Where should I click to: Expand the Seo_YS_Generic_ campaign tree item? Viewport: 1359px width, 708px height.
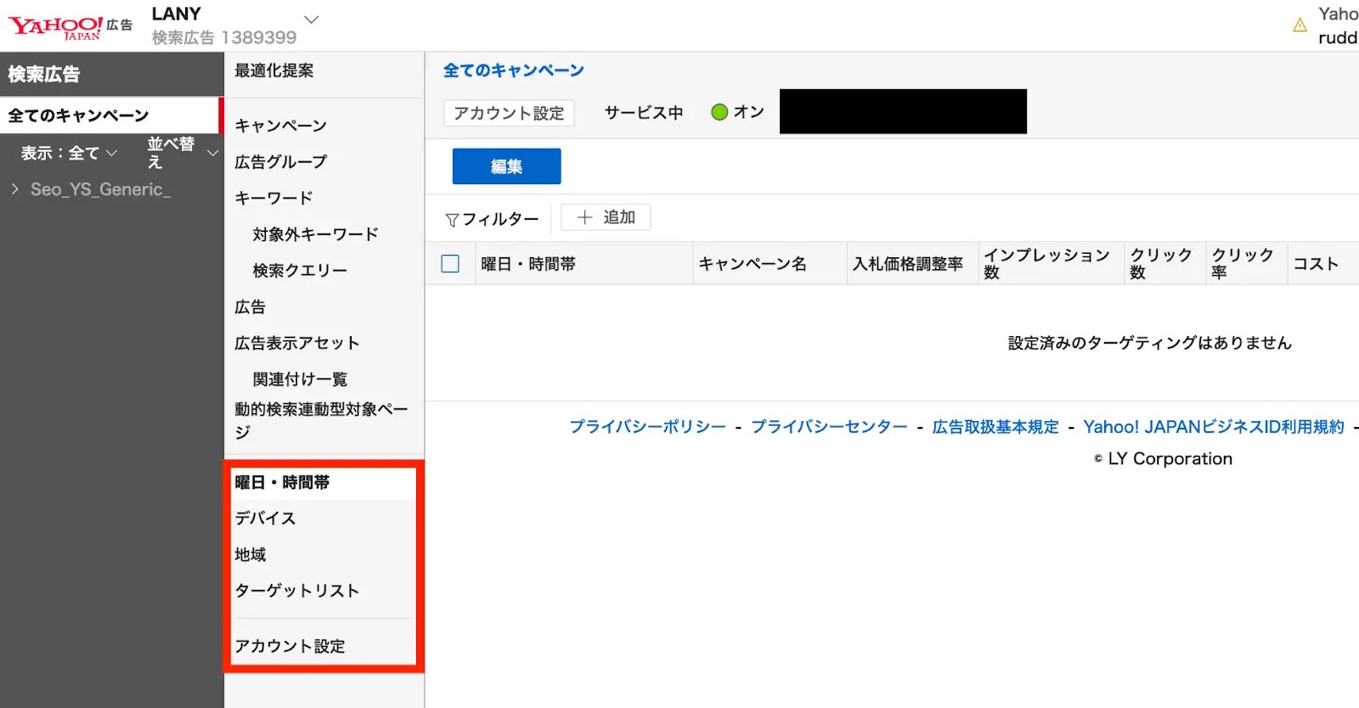(x=15, y=189)
